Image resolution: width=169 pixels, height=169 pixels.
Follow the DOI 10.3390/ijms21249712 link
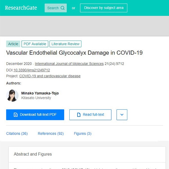point(32,70)
